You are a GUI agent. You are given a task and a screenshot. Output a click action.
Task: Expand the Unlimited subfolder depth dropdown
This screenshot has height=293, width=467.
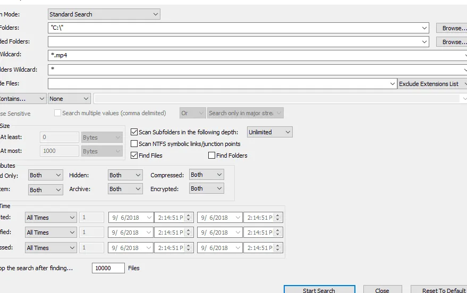coord(270,132)
